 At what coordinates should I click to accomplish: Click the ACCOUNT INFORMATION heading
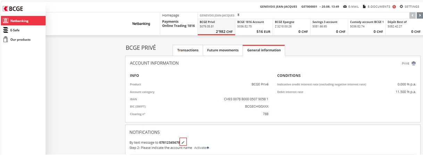pos(154,63)
